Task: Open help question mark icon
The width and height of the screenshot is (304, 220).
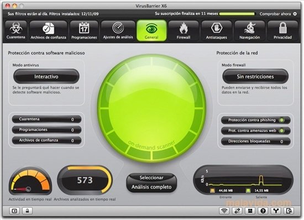Action: [x=263, y=211]
